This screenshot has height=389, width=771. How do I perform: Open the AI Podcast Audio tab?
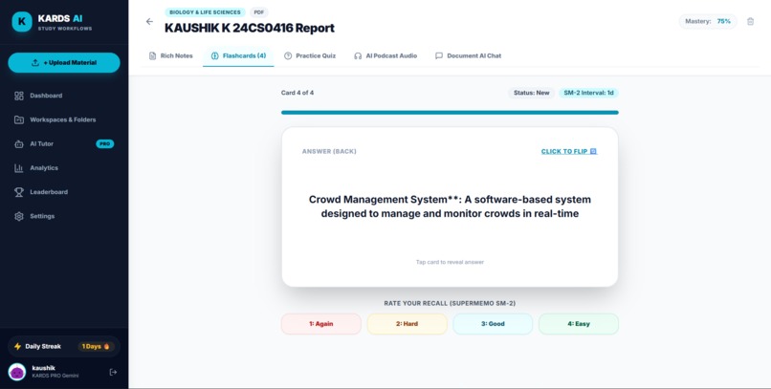pos(385,56)
